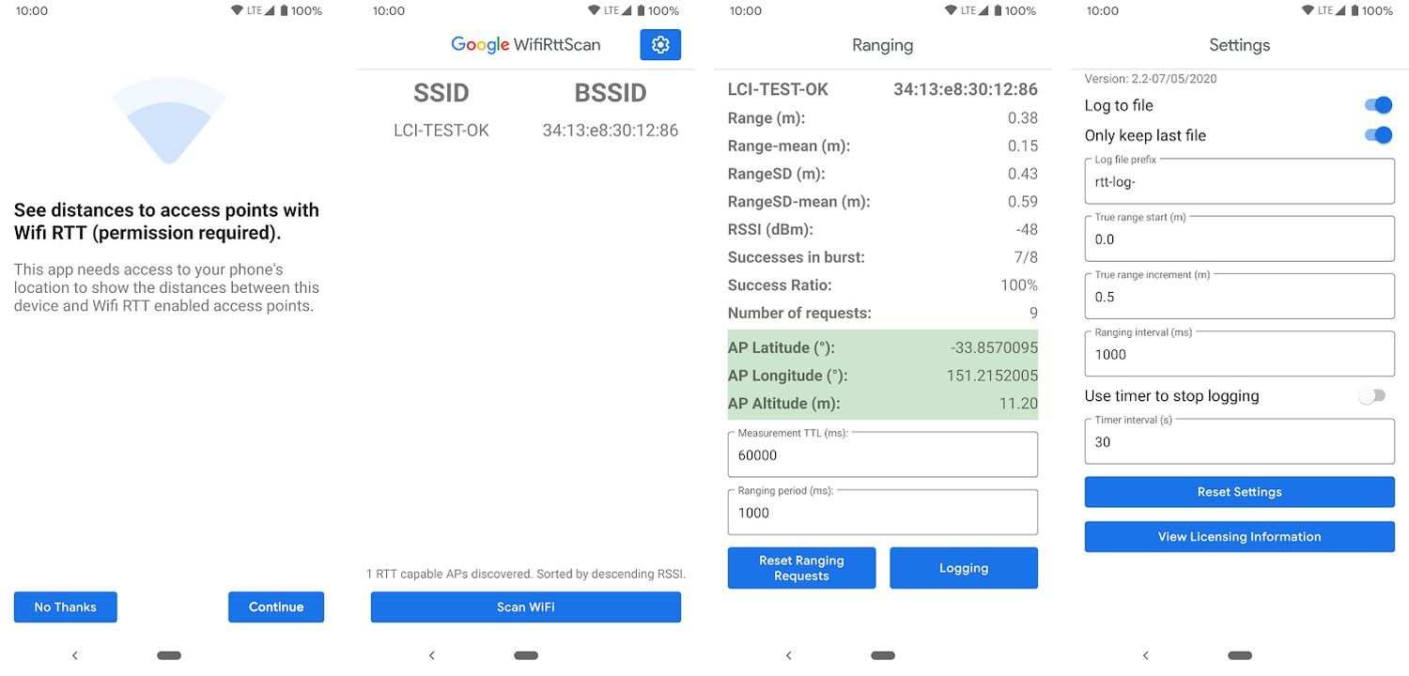Edit the Log file prefix field
Image resolution: width=1409 pixels, height=676 pixels.
pyautogui.click(x=1239, y=182)
